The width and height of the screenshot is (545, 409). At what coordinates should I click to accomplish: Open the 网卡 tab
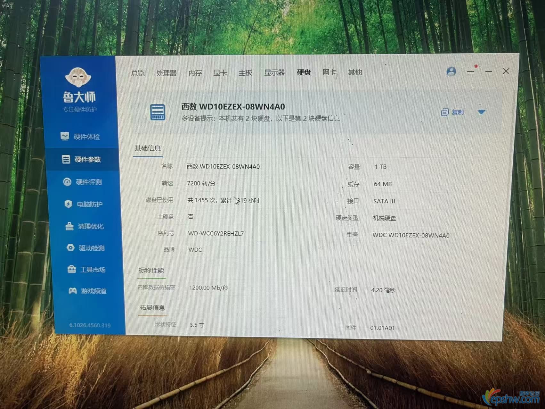(x=329, y=72)
